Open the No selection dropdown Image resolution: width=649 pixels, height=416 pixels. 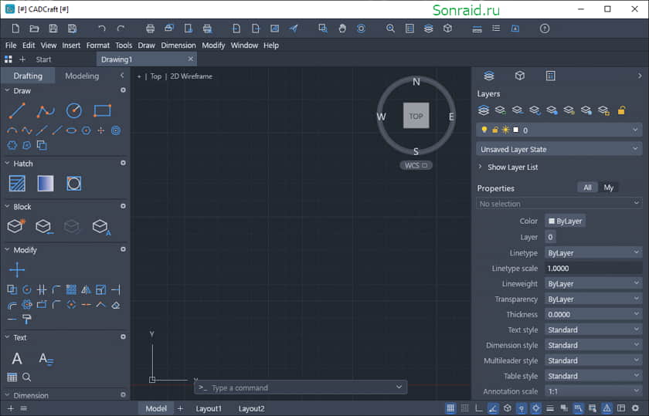click(559, 204)
